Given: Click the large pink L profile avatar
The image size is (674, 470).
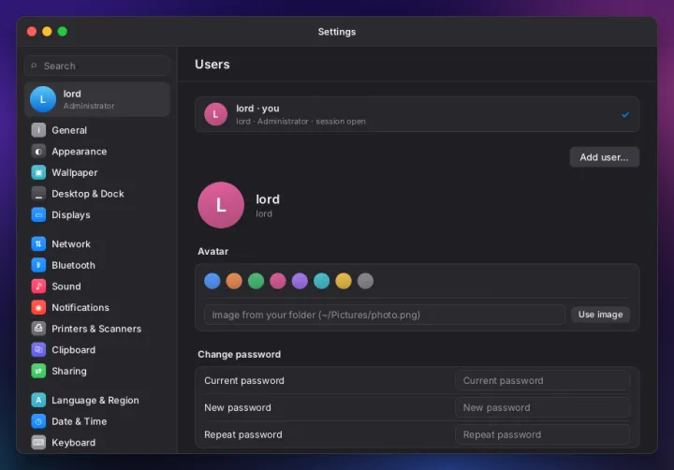Looking at the screenshot, I should pyautogui.click(x=221, y=205).
